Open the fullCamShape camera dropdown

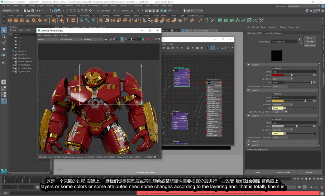pos(71,39)
